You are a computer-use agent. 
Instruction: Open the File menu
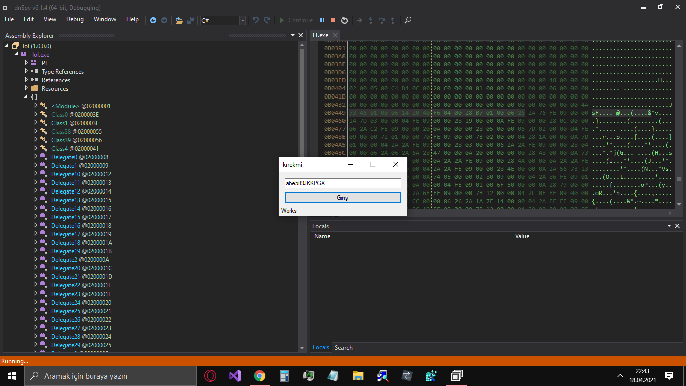(x=9, y=19)
